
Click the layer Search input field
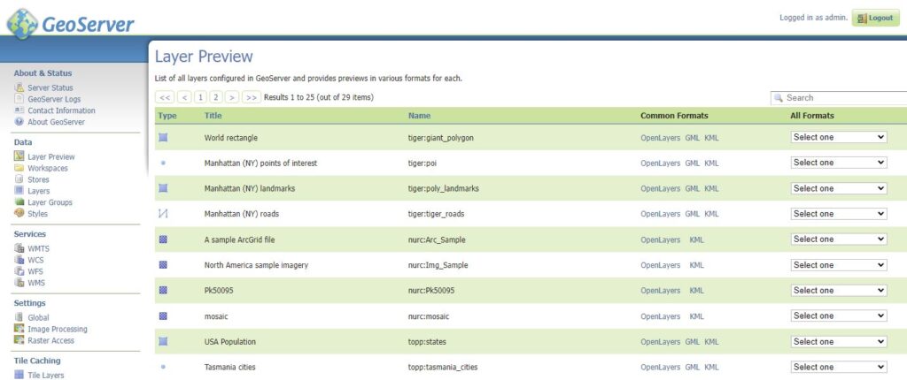pyautogui.click(x=840, y=98)
